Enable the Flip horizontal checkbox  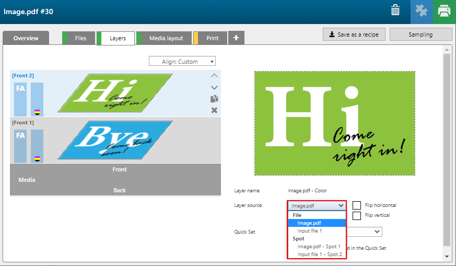[357, 205]
